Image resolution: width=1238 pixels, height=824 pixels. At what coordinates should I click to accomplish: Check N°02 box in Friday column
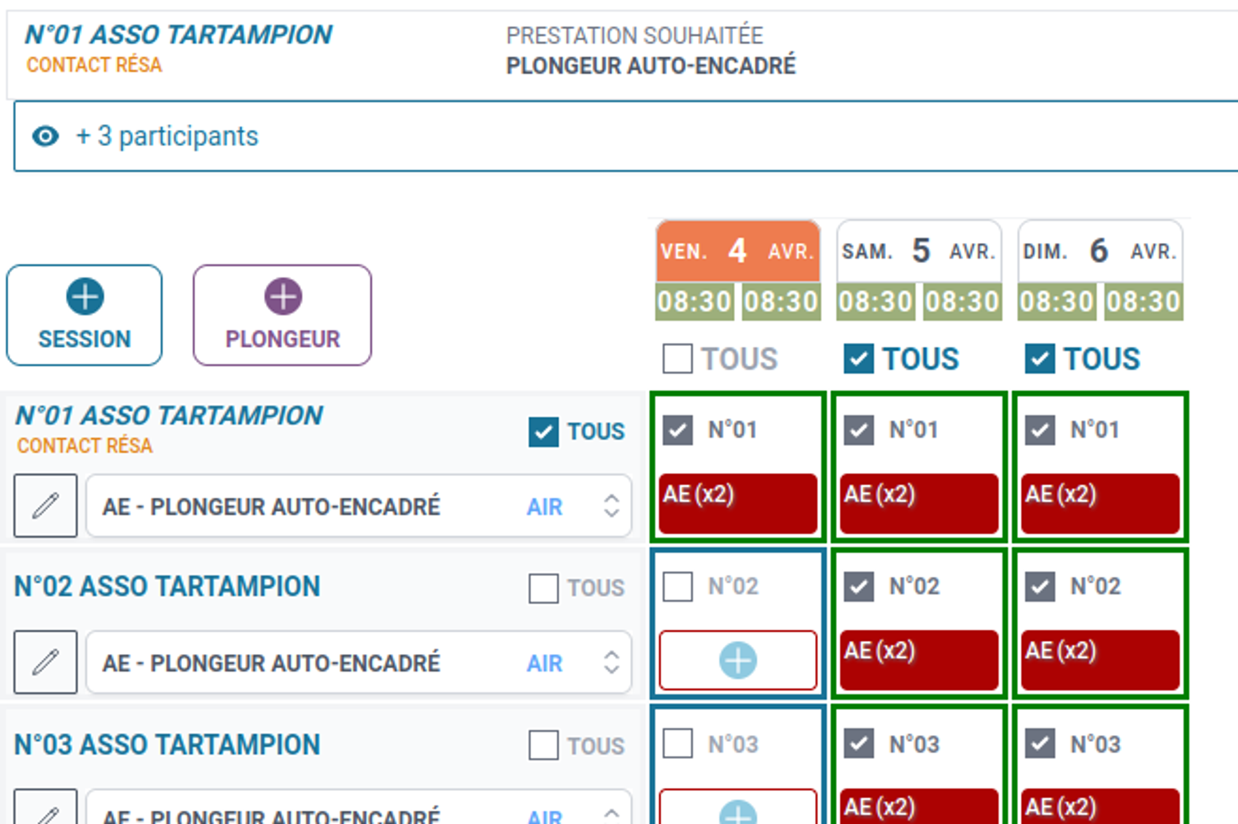677,587
